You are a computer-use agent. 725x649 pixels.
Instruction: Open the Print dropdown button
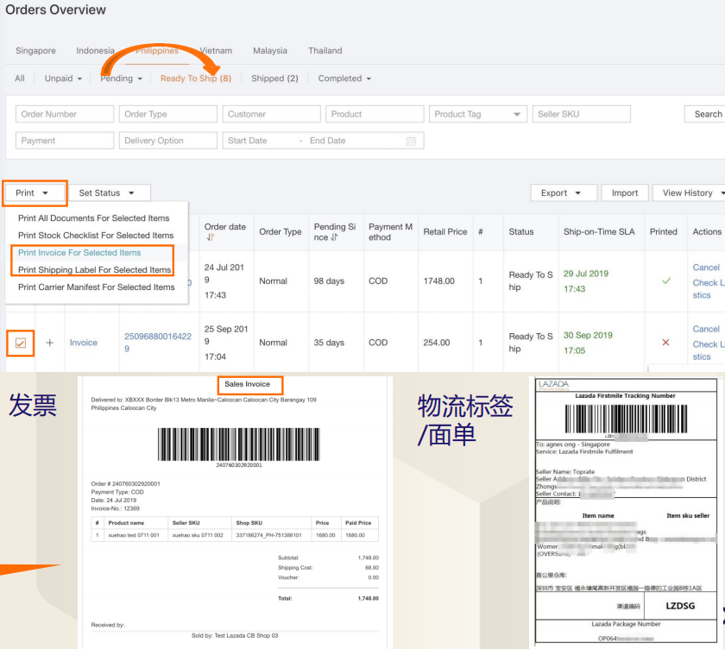coord(35,193)
